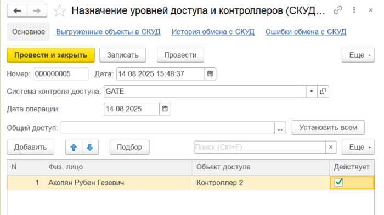Screen dimensions: 384x215
Task: Focus the Система контроля доступа field
Action: coord(205,92)
